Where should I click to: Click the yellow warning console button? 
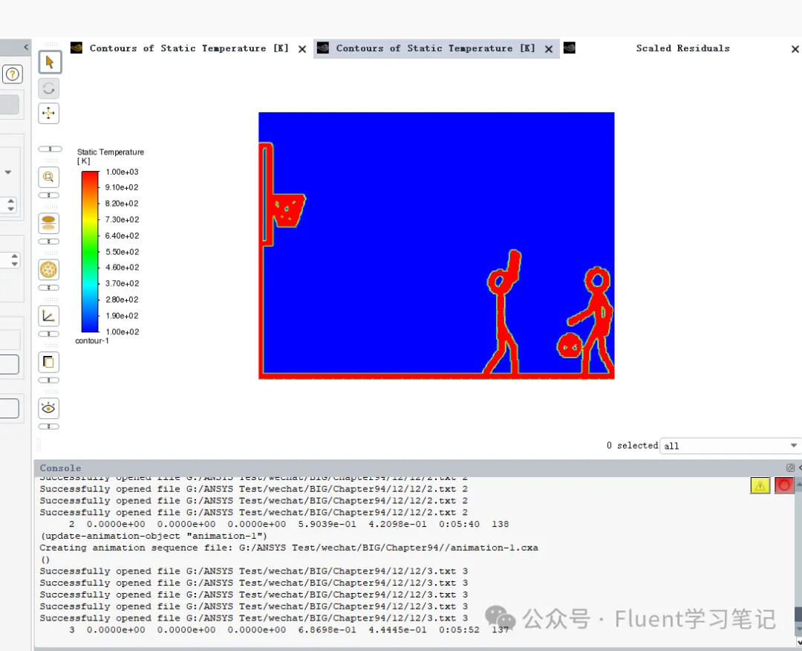(760, 485)
